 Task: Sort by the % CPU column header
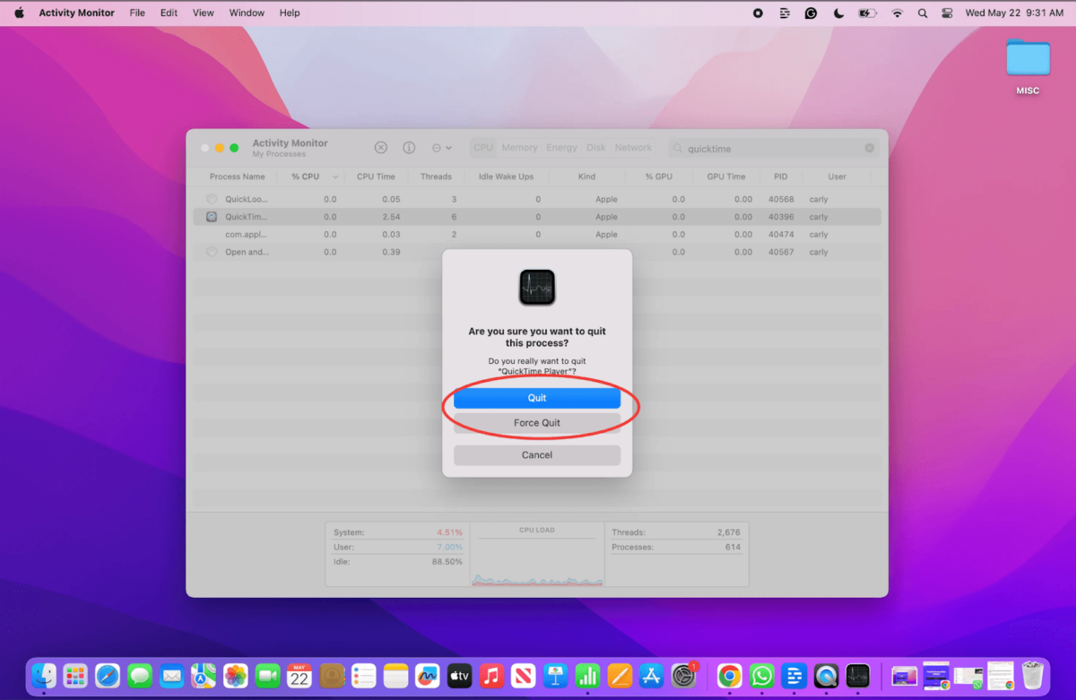click(x=306, y=177)
